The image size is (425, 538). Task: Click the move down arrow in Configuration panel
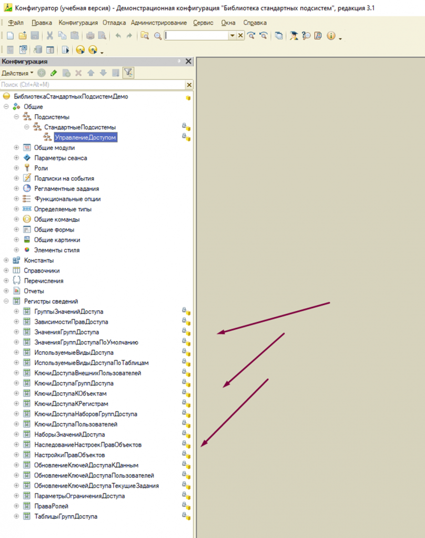click(x=103, y=73)
